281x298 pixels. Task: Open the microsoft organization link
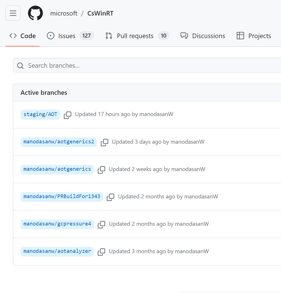64,13
